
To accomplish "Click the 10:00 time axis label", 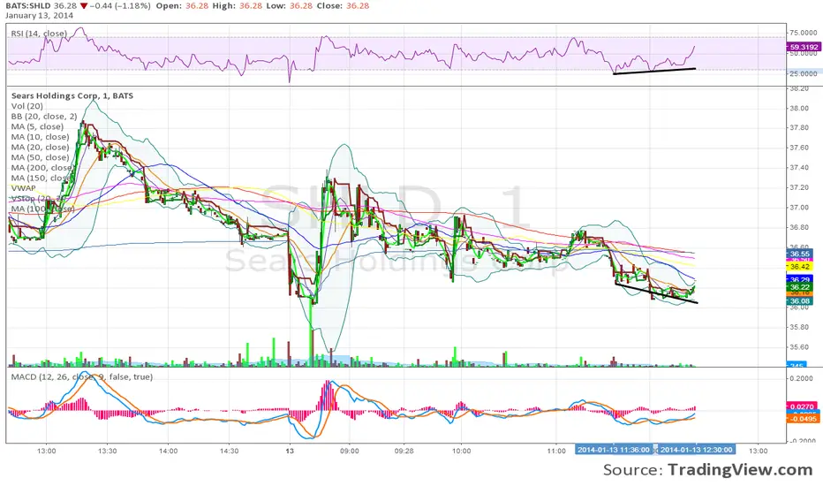I will click(461, 451).
